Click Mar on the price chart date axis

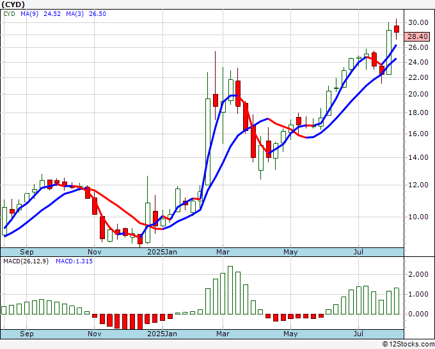click(223, 252)
